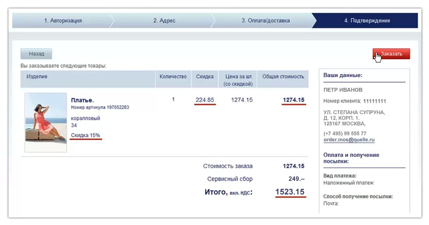This screenshot has width=429, height=225.
Task: Open step 3 Оплата/доставка tab
Action: 265,21
